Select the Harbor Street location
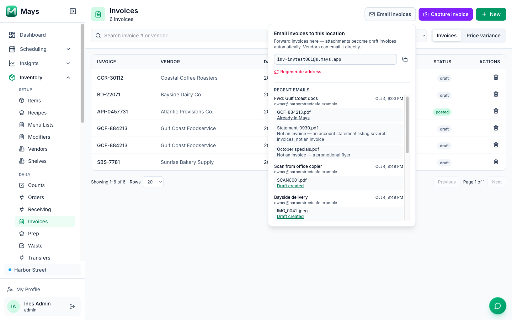Viewport: 512px width, 320px height. (x=42, y=270)
